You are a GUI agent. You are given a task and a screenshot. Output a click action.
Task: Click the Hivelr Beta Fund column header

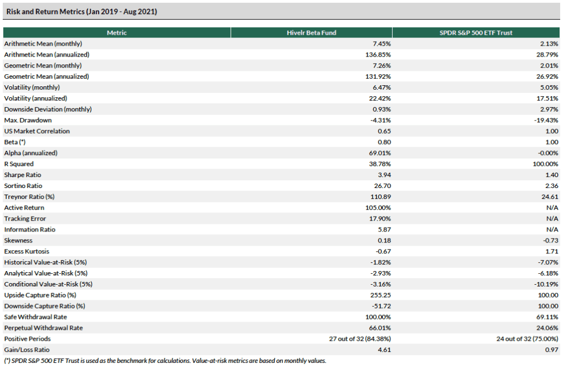pyautogui.click(x=312, y=32)
